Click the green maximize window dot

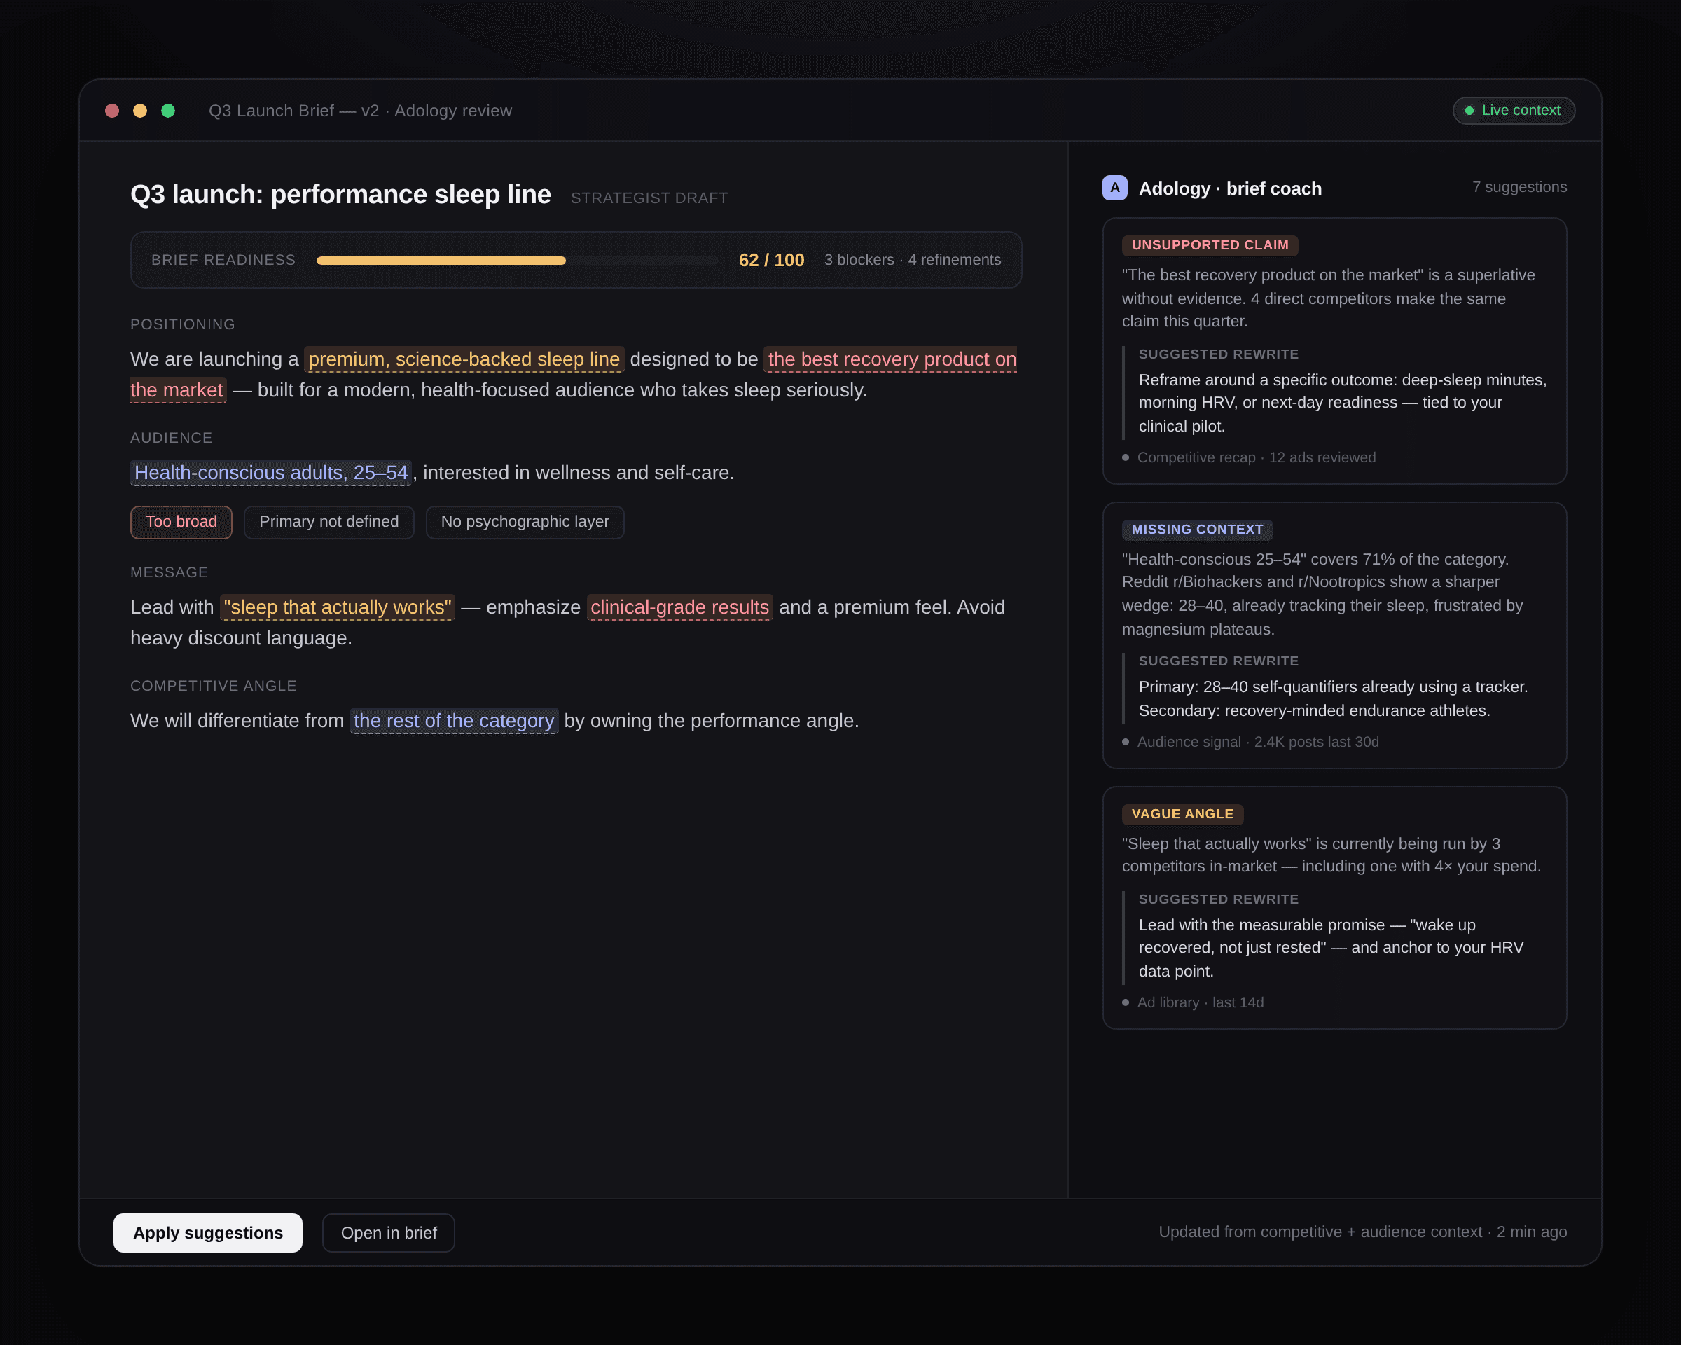point(168,111)
